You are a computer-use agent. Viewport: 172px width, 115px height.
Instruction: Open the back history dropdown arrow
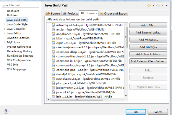click(x=153, y=5)
